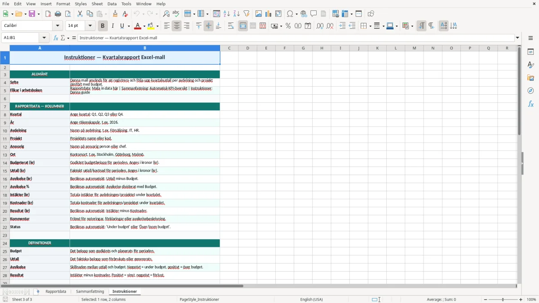Insert a comment
The height and width of the screenshot is (303, 539).
[314, 14]
